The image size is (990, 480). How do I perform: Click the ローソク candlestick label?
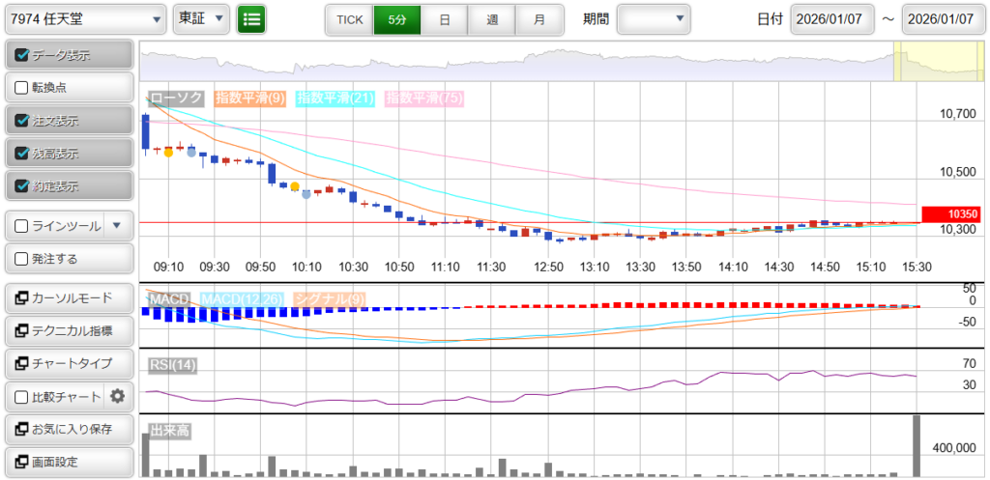coord(175,98)
